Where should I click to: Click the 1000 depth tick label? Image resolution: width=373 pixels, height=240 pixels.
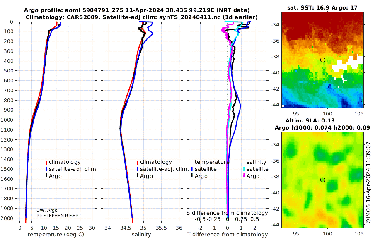pyautogui.click(x=7, y=120)
